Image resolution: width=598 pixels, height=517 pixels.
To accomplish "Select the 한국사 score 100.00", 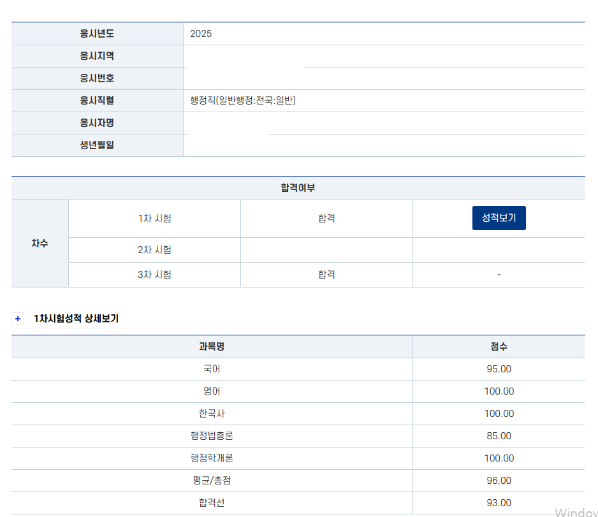I will coord(499,414).
